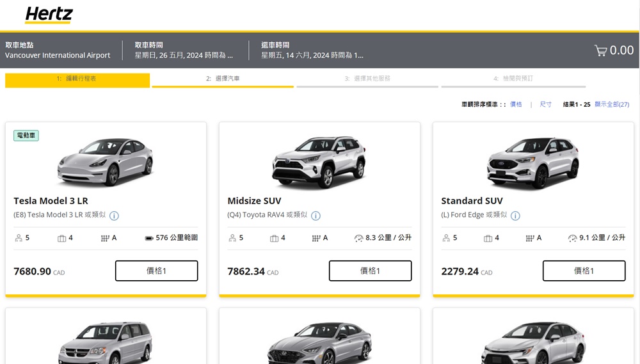
Task: Open info icon for Ford Edge
Action: click(515, 216)
